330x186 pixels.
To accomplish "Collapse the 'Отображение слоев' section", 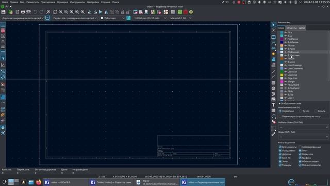I will [x=279, y=103].
